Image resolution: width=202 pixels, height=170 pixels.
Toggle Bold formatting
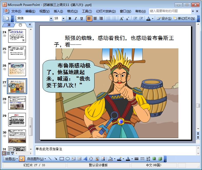[70, 19]
